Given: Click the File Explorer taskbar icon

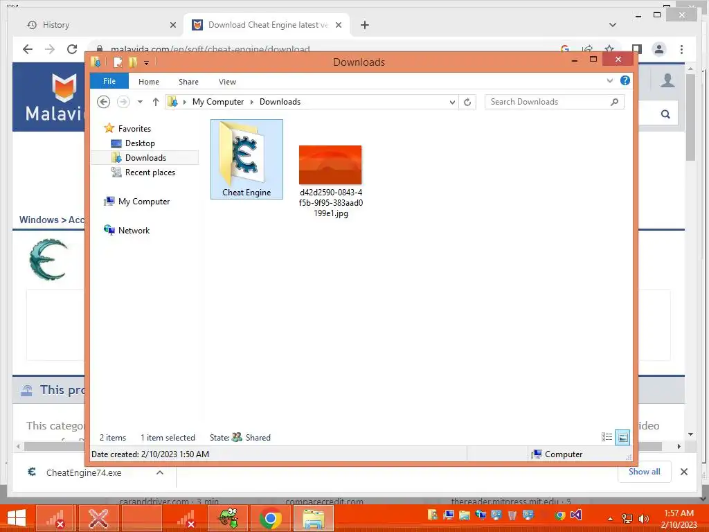Looking at the screenshot, I should click(314, 518).
